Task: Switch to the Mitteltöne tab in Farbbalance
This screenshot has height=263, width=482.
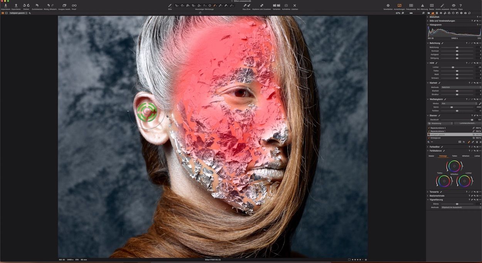Action: pos(466,156)
